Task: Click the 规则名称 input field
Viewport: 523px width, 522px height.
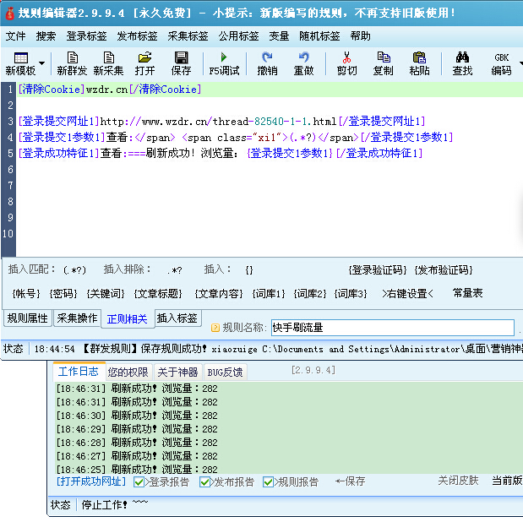Action: [x=391, y=328]
